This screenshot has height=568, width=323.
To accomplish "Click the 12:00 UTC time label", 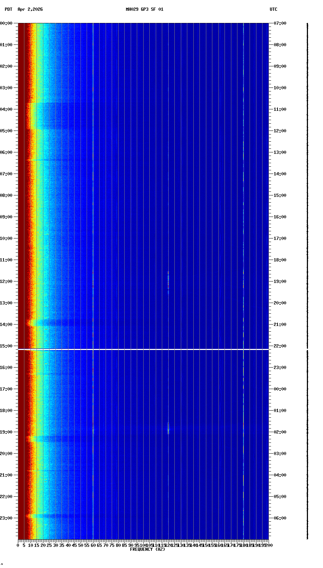I will coord(280,131).
